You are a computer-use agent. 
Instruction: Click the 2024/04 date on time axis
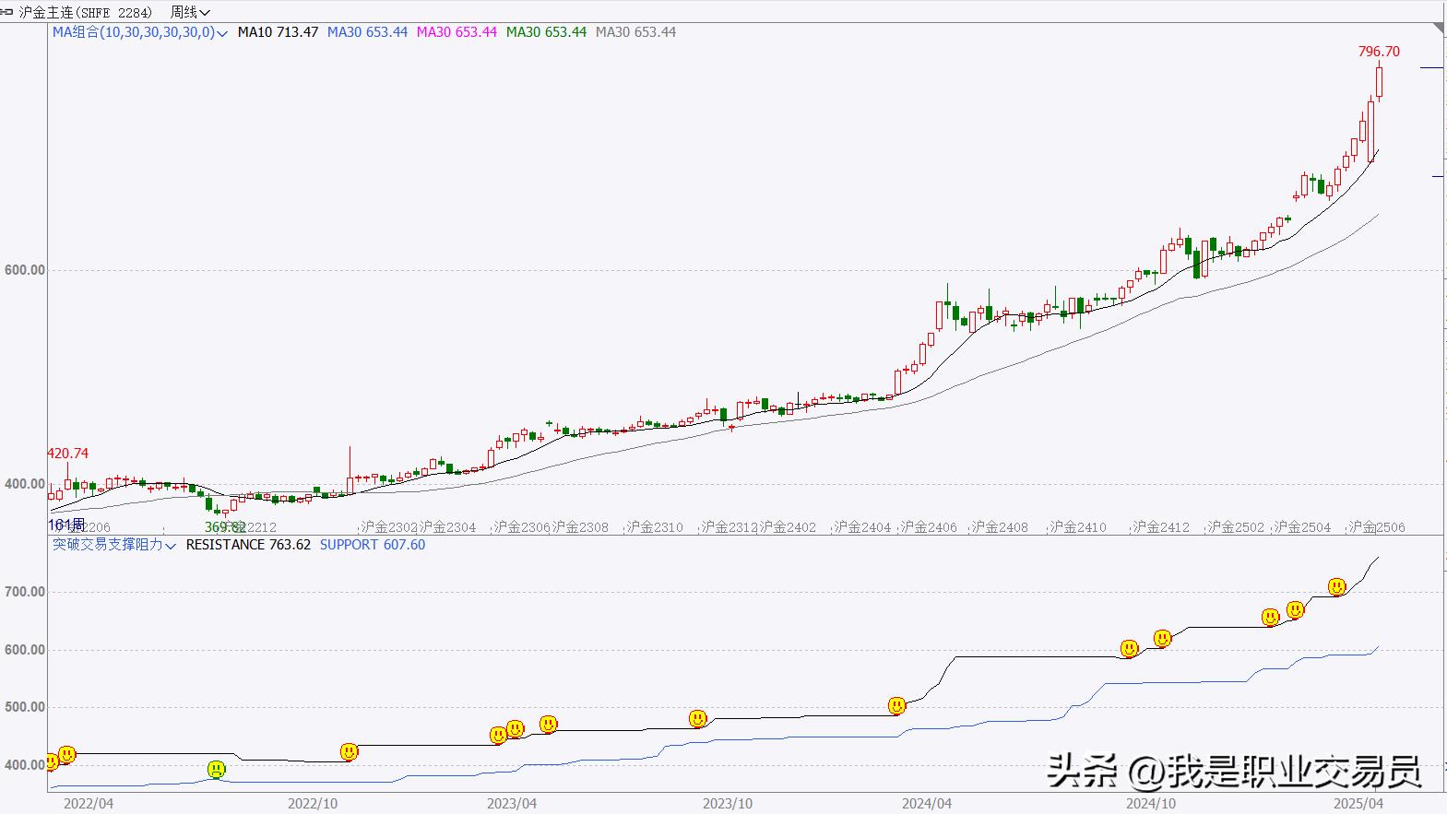tap(927, 803)
